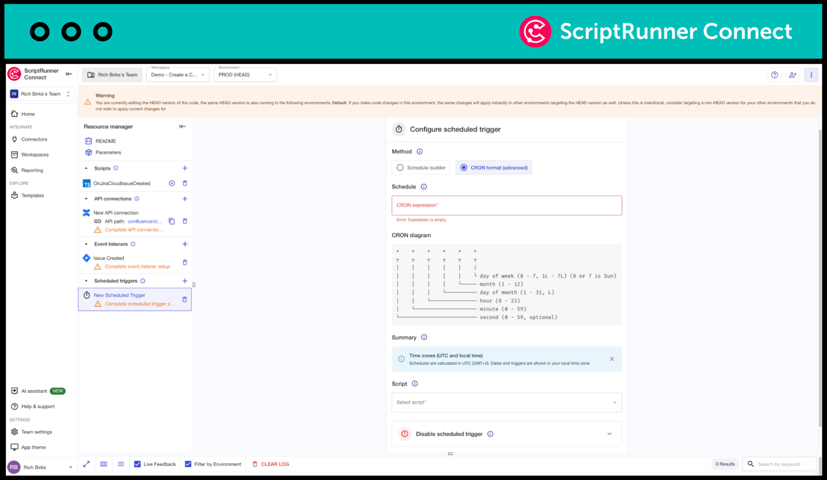Image resolution: width=827 pixels, height=480 pixels.
Task: Open the README resource
Action: click(x=106, y=141)
